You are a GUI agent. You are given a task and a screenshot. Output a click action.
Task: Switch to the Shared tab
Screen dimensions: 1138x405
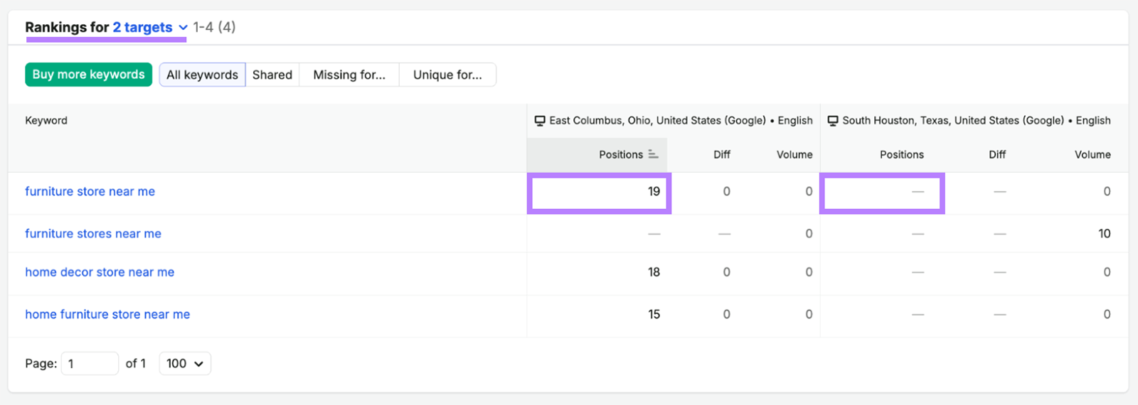[272, 75]
